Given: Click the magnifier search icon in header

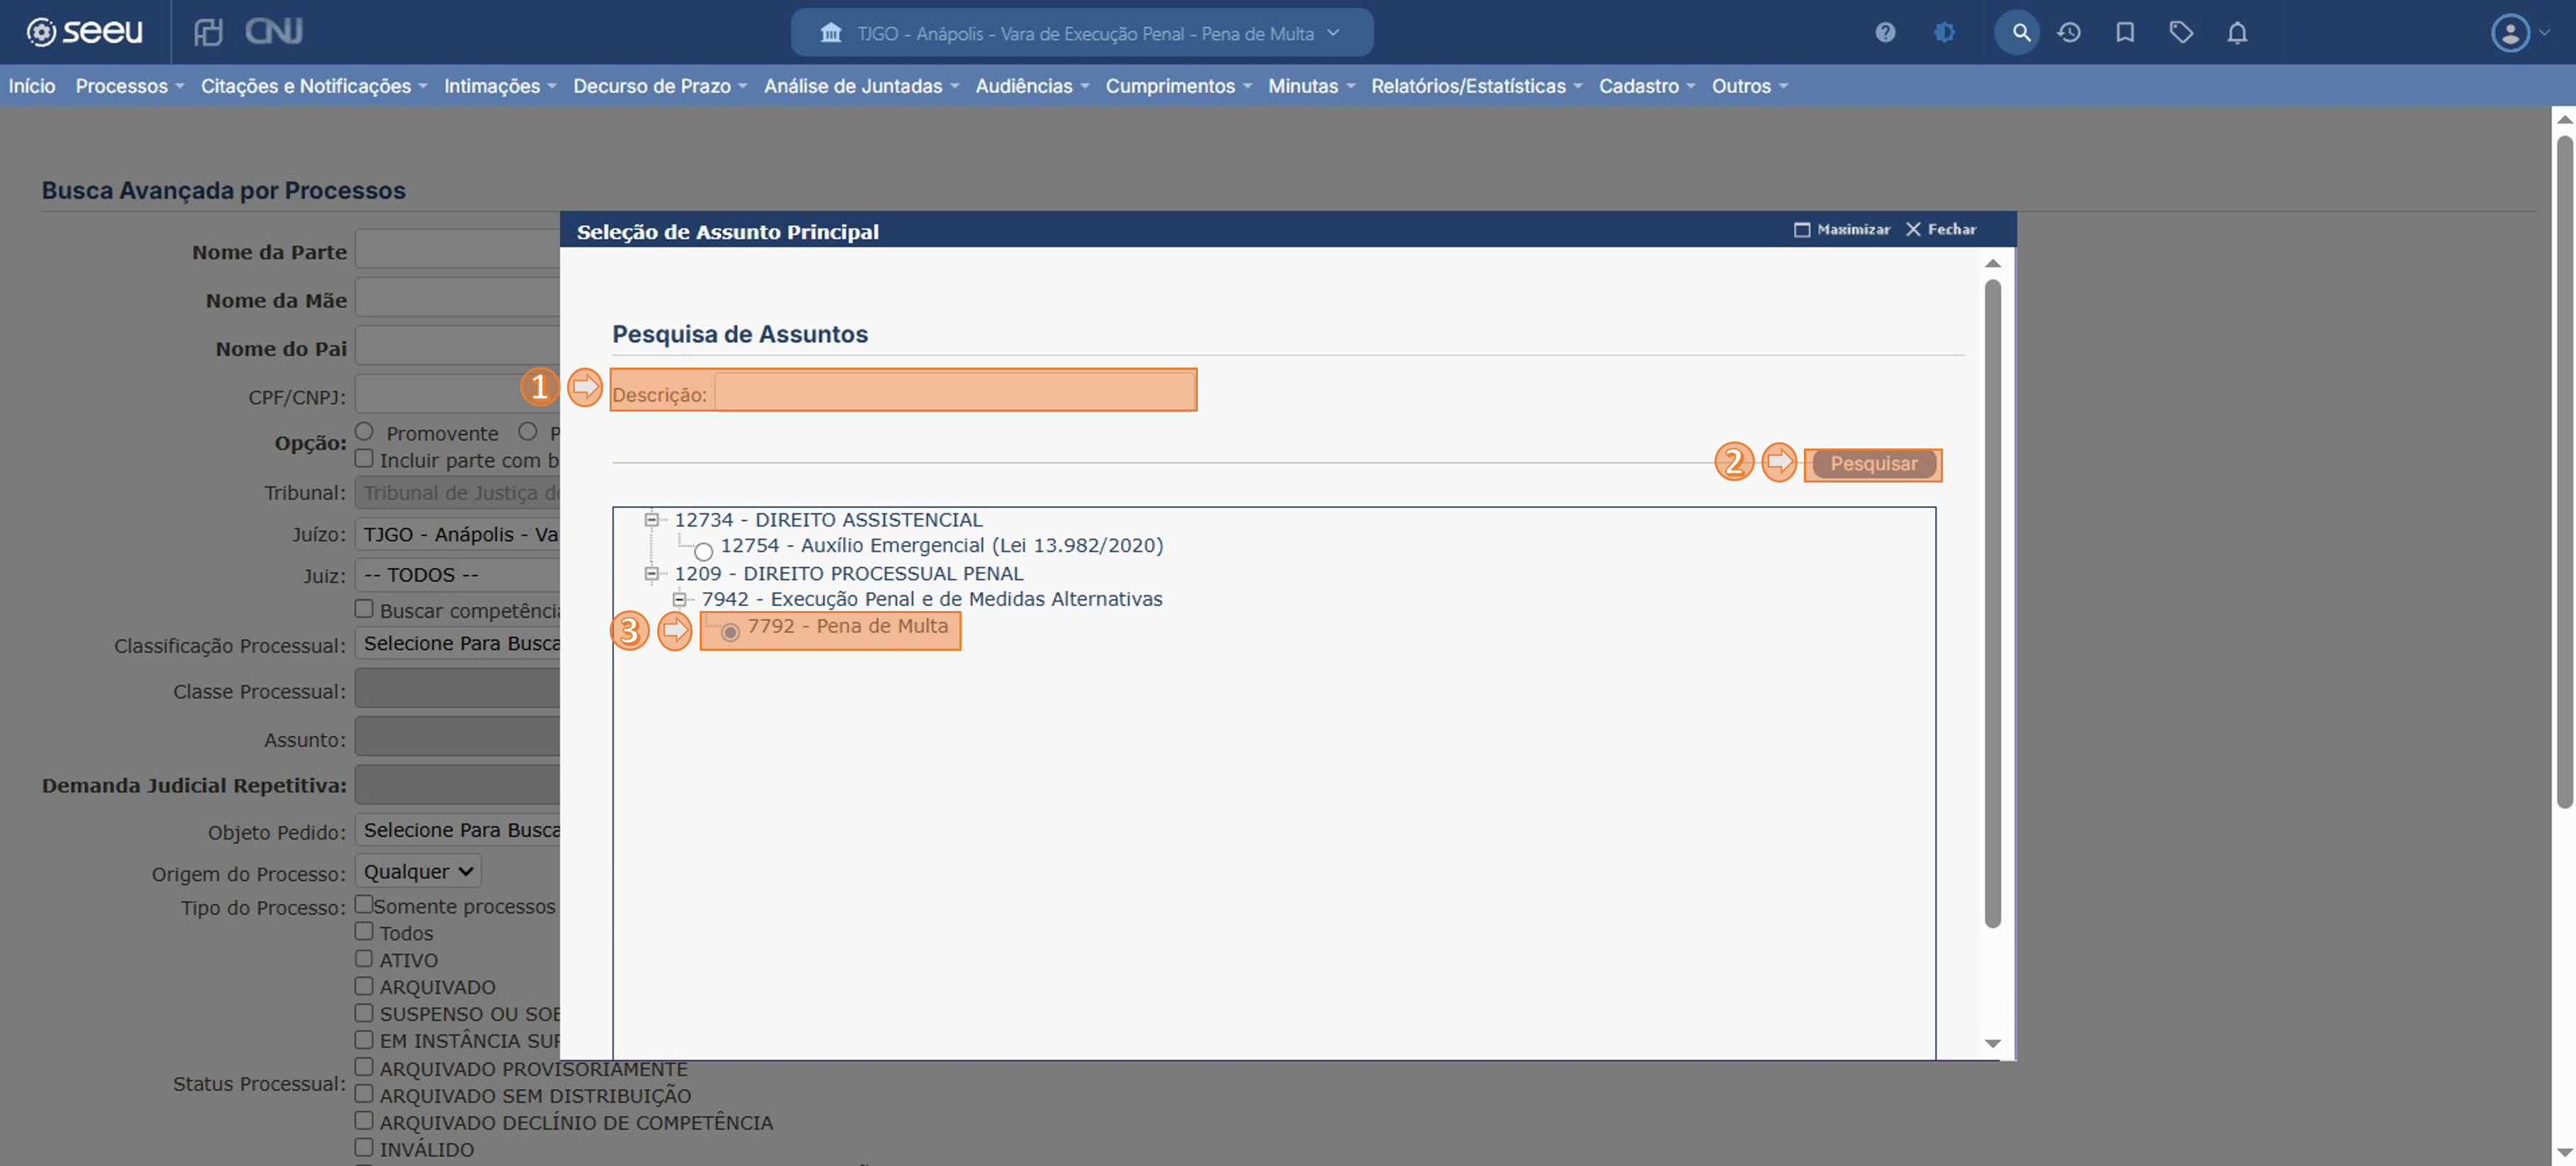Looking at the screenshot, I should 2020,33.
